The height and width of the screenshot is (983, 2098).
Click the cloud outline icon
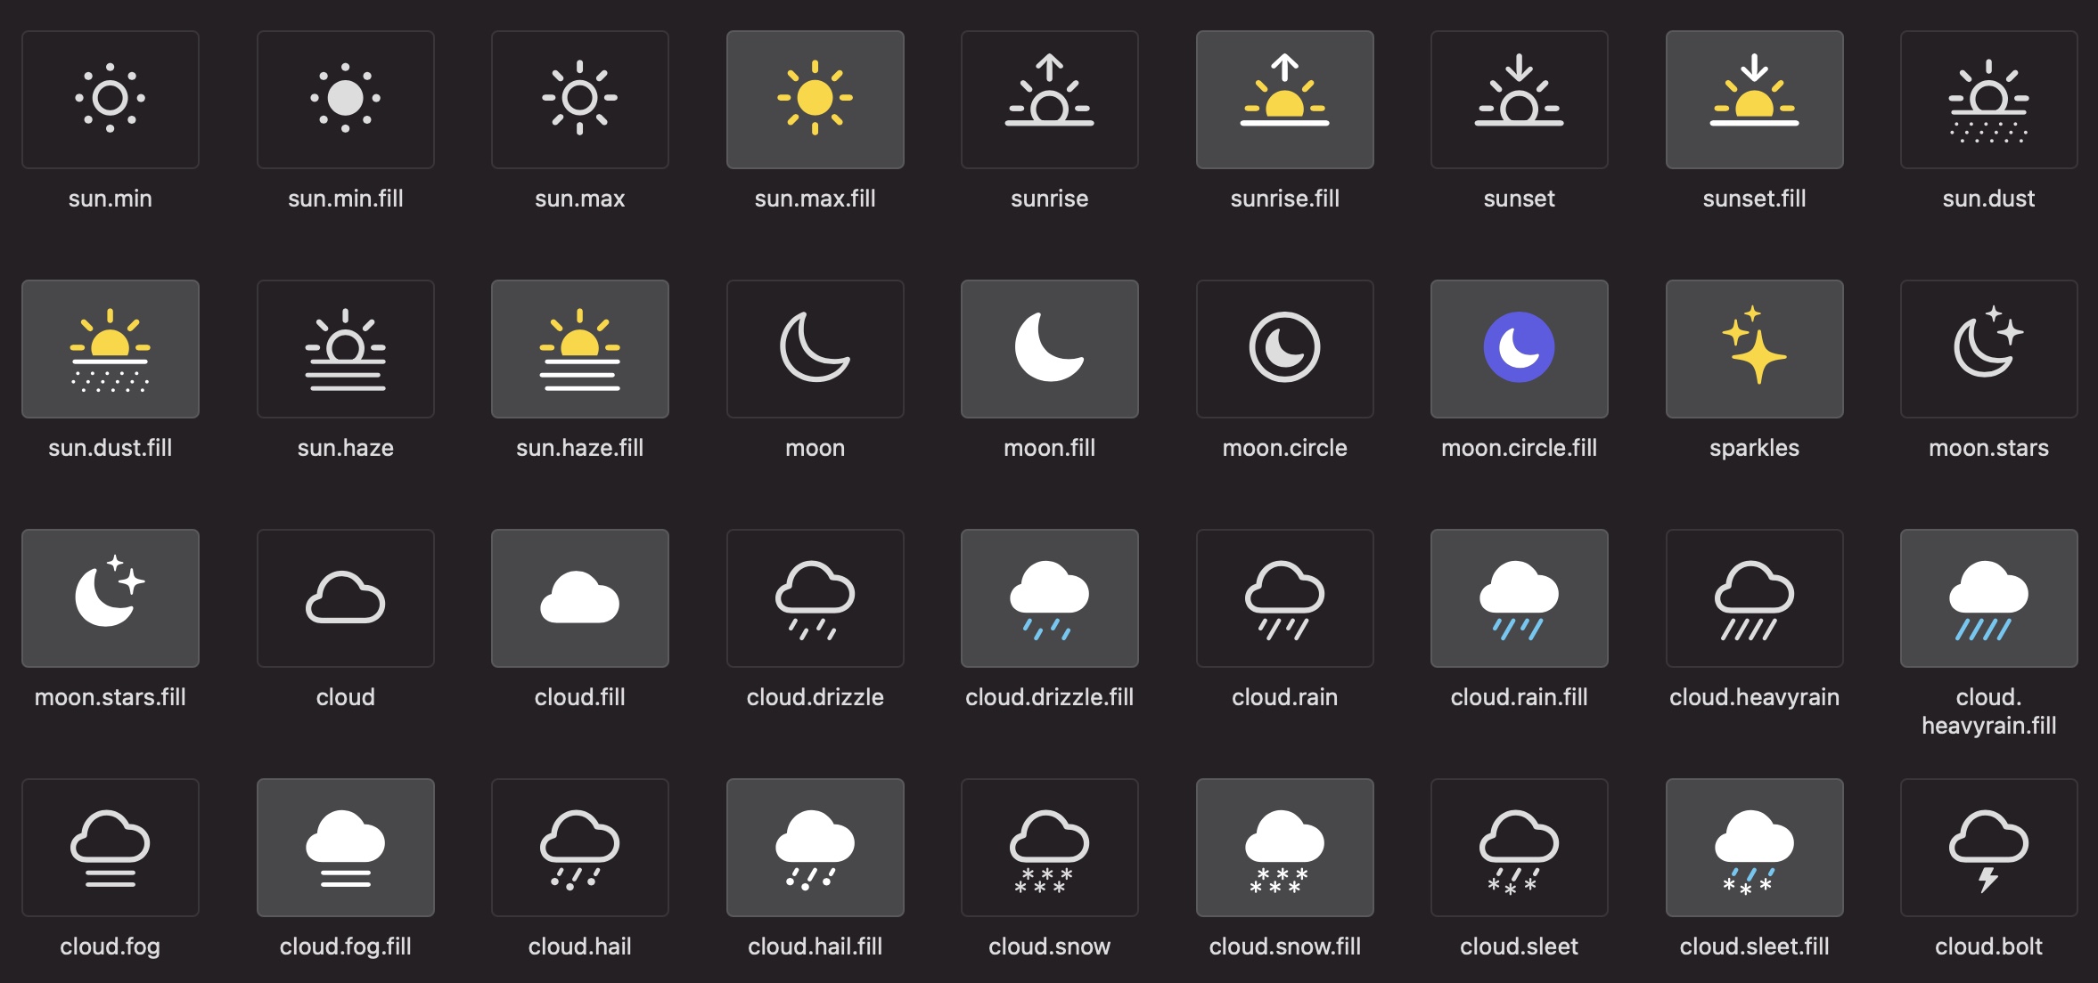pos(345,597)
